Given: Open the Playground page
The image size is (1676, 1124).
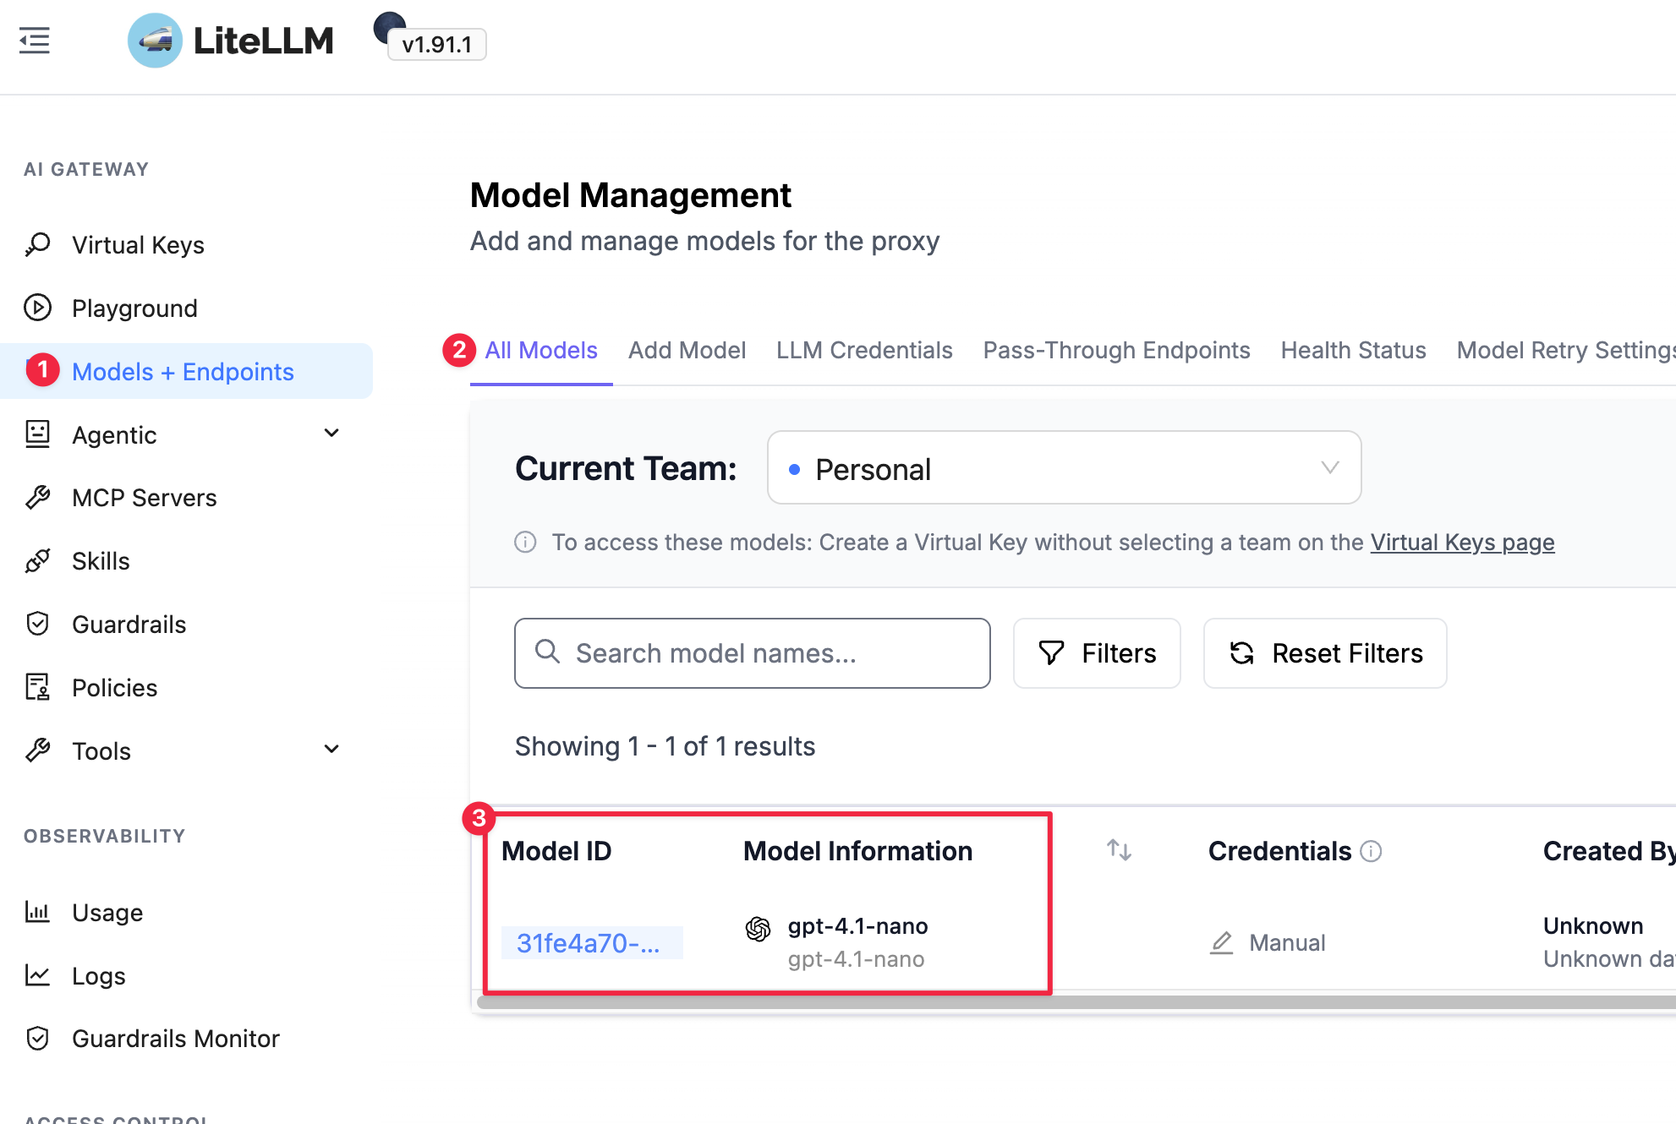Looking at the screenshot, I should pos(134,308).
